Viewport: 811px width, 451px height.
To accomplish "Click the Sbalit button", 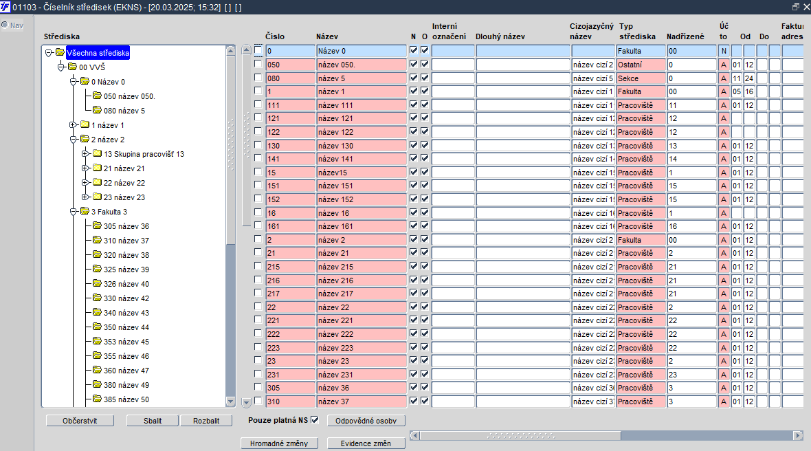I will [x=153, y=421].
